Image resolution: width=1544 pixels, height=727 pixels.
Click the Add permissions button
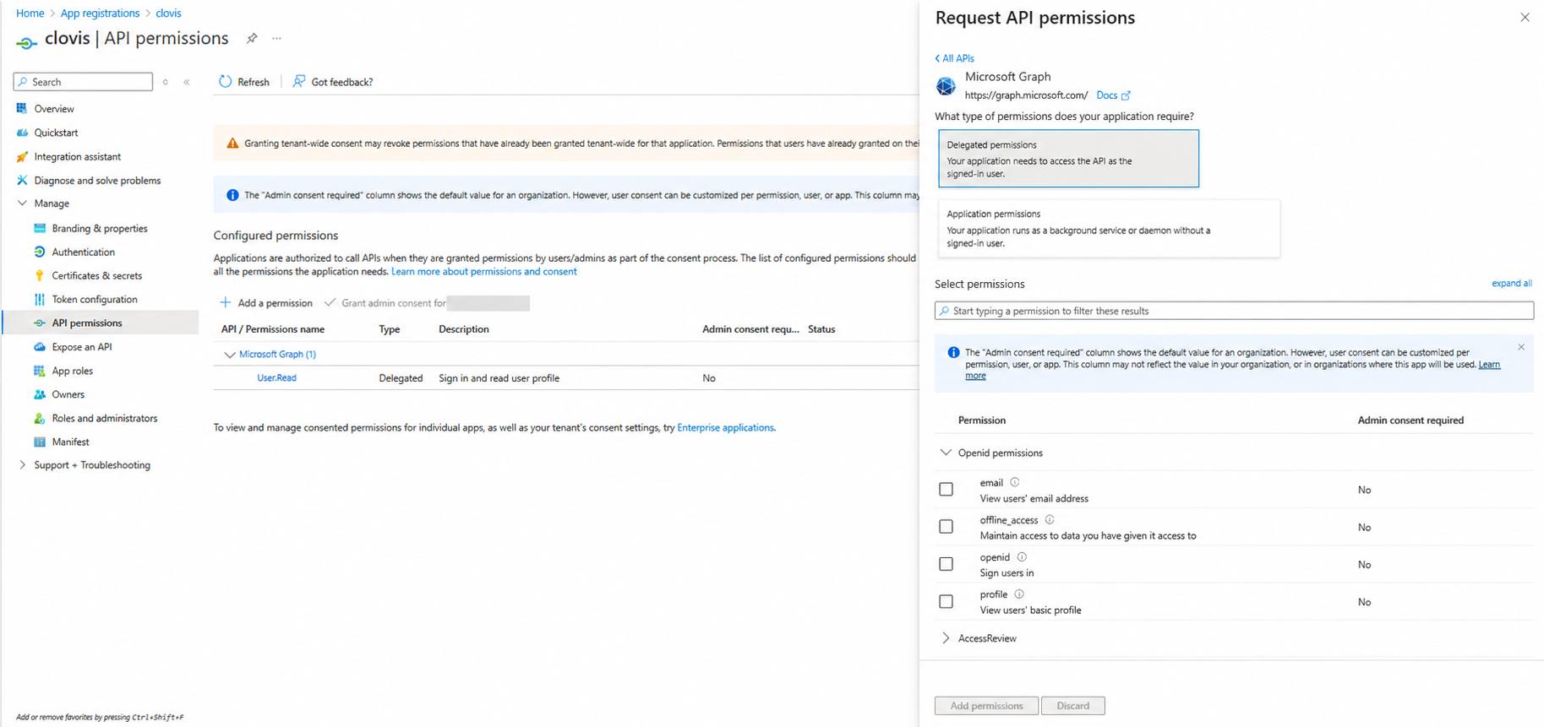tap(986, 706)
